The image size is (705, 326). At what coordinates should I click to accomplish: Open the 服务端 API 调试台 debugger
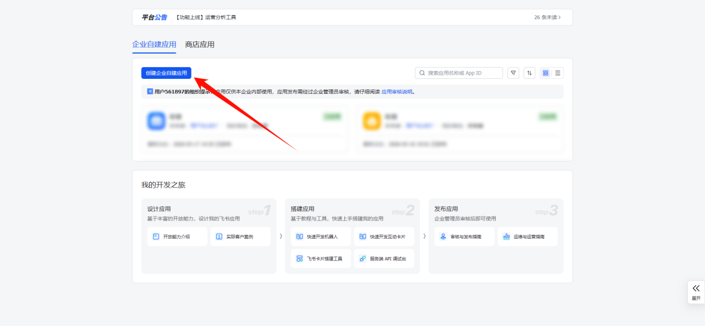[x=384, y=258]
